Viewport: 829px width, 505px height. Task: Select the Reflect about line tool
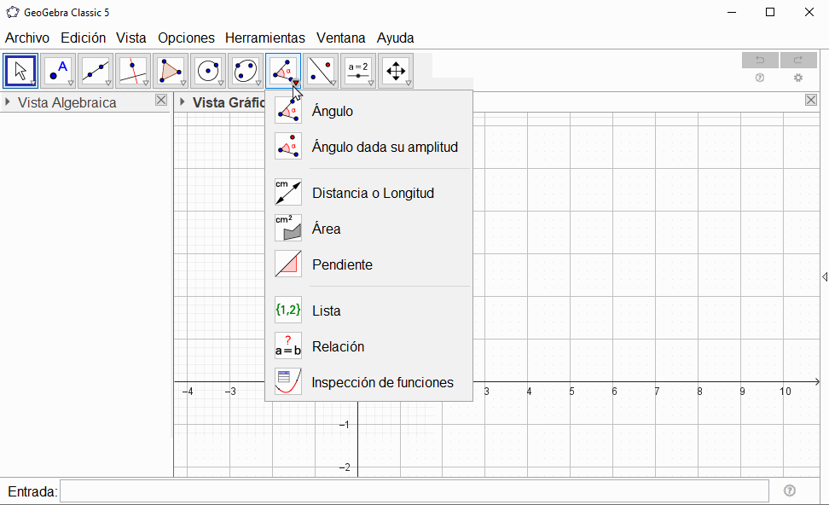tap(321, 71)
